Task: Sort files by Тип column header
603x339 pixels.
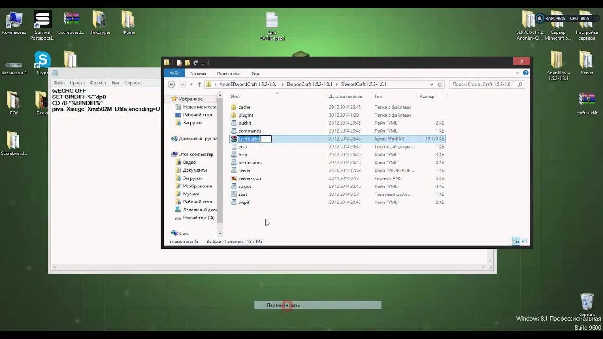Action: tap(378, 96)
